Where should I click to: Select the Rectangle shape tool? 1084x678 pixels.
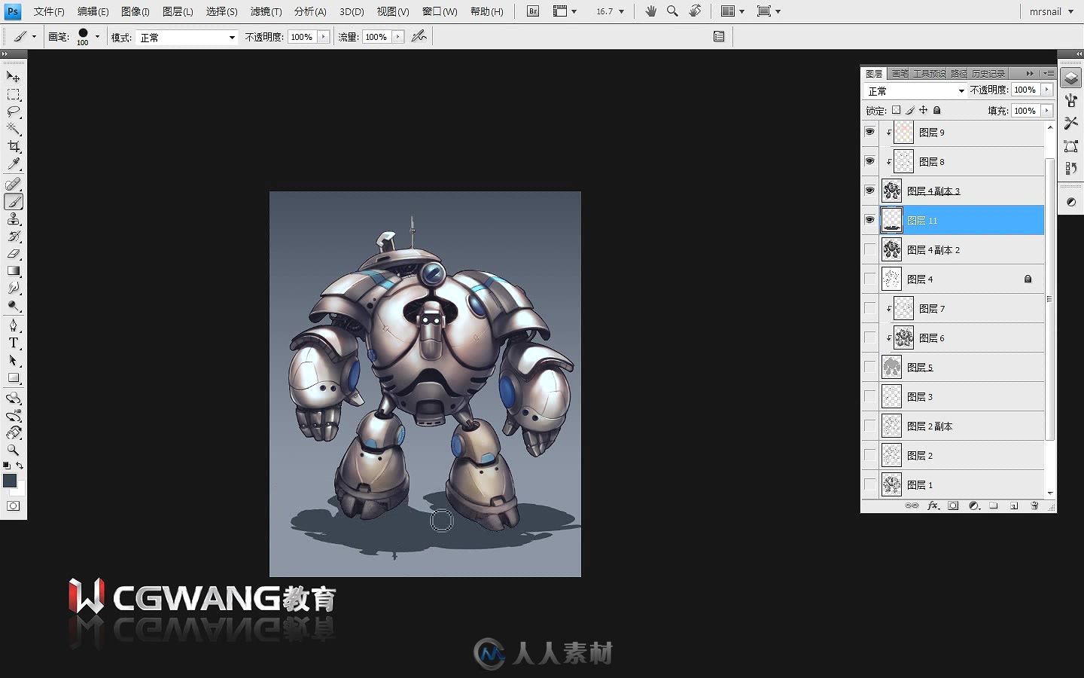[14, 378]
